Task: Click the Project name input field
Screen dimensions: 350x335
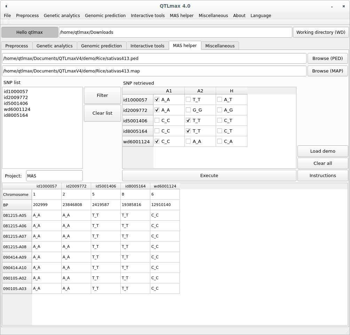Action: [54, 176]
